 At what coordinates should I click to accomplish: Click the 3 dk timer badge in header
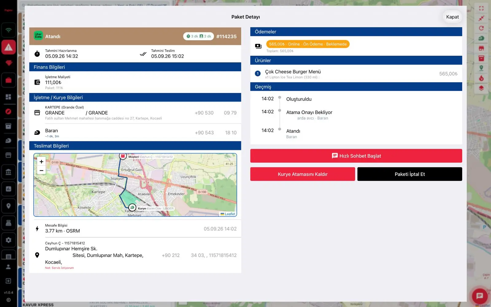(x=199, y=36)
